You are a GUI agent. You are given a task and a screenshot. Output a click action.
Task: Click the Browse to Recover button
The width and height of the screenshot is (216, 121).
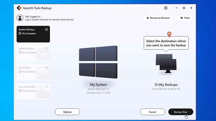[x=158, y=18]
